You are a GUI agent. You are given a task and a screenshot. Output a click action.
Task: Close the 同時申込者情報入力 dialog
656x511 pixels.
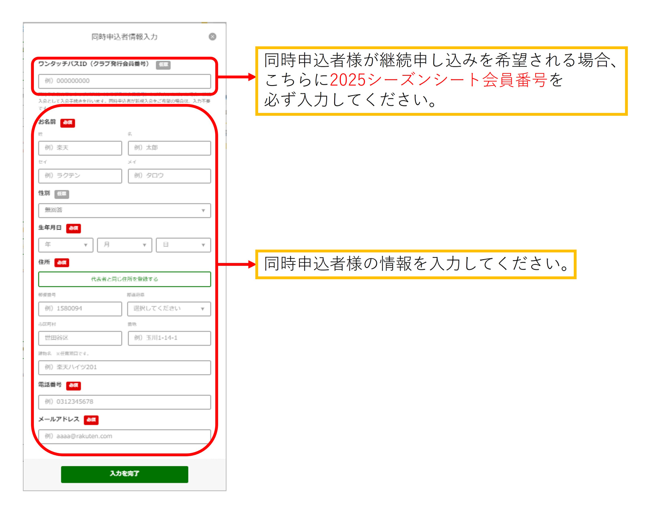[x=213, y=36]
